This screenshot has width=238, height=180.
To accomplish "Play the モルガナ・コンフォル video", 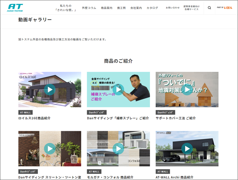I will point(118,149).
